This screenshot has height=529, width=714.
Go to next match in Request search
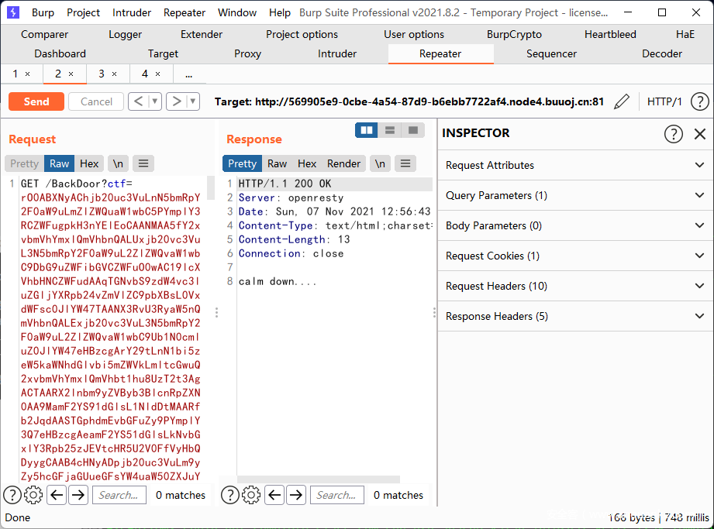pos(78,495)
